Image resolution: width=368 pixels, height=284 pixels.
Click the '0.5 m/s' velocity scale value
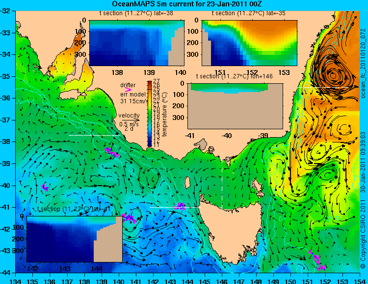click(x=129, y=124)
